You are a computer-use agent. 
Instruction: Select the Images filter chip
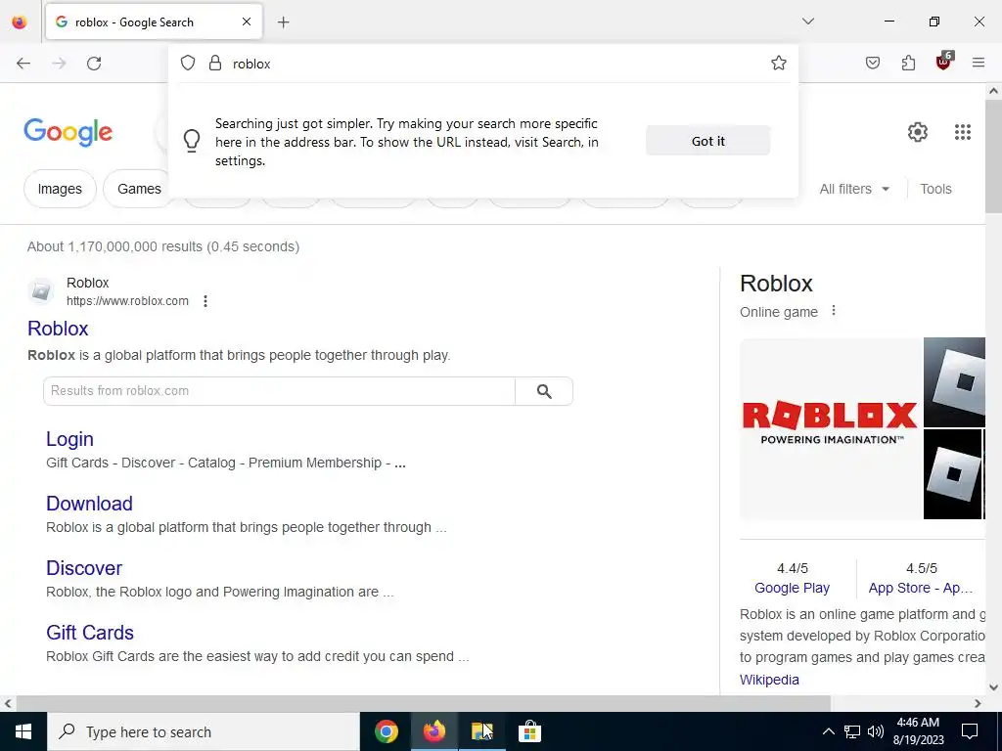[x=60, y=189]
